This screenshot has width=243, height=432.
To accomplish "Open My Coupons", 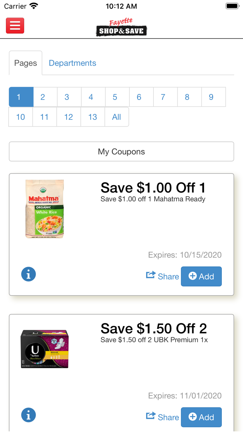I will [x=121, y=151].
